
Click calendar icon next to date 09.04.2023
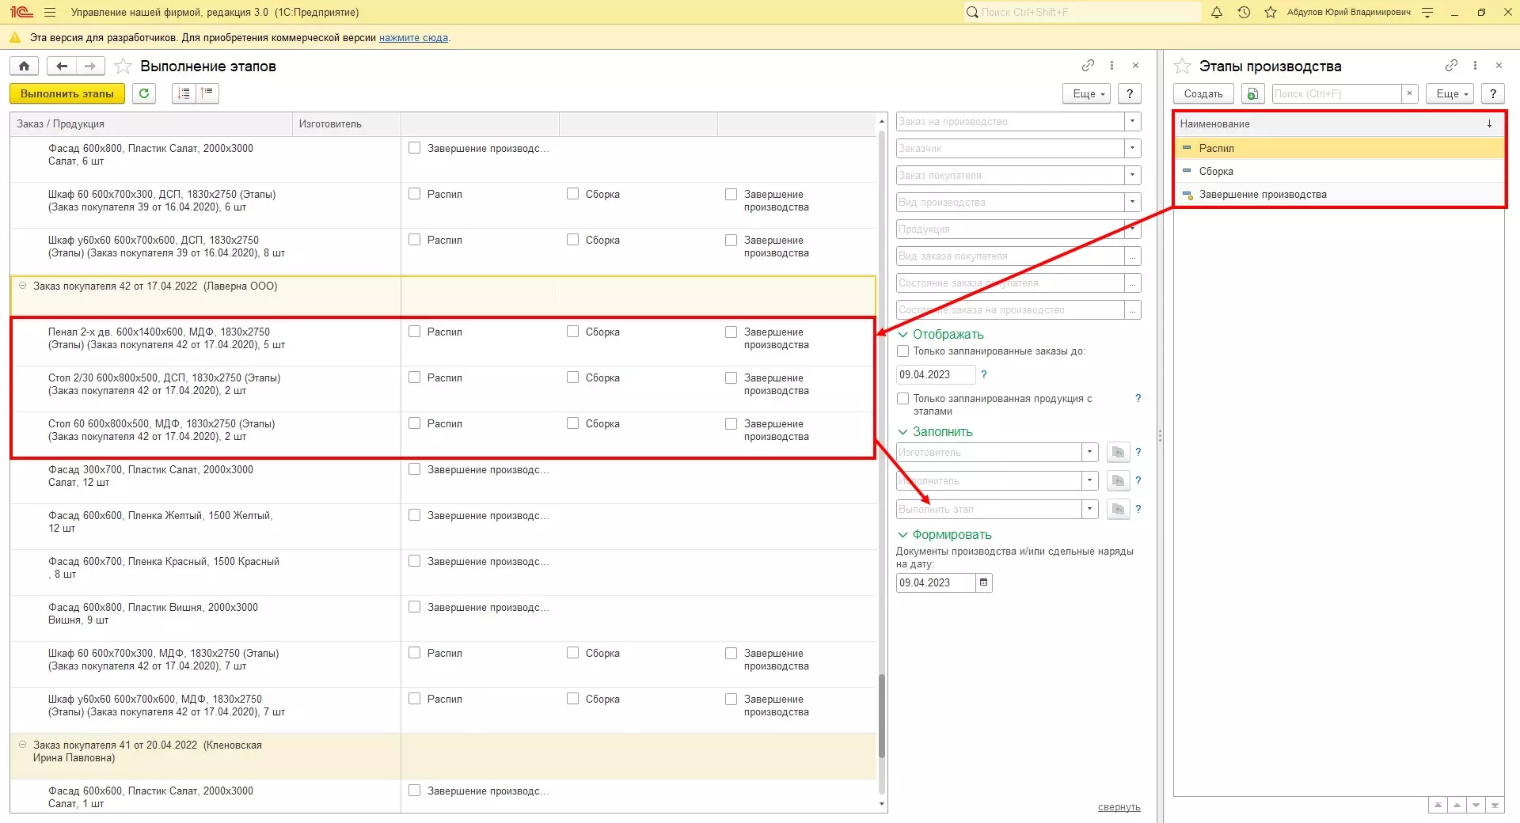pos(983,583)
